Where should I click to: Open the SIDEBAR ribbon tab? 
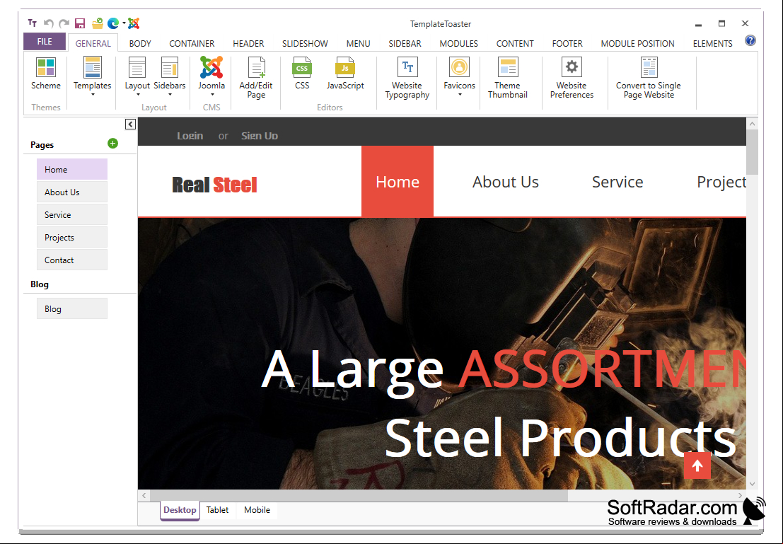coord(405,43)
